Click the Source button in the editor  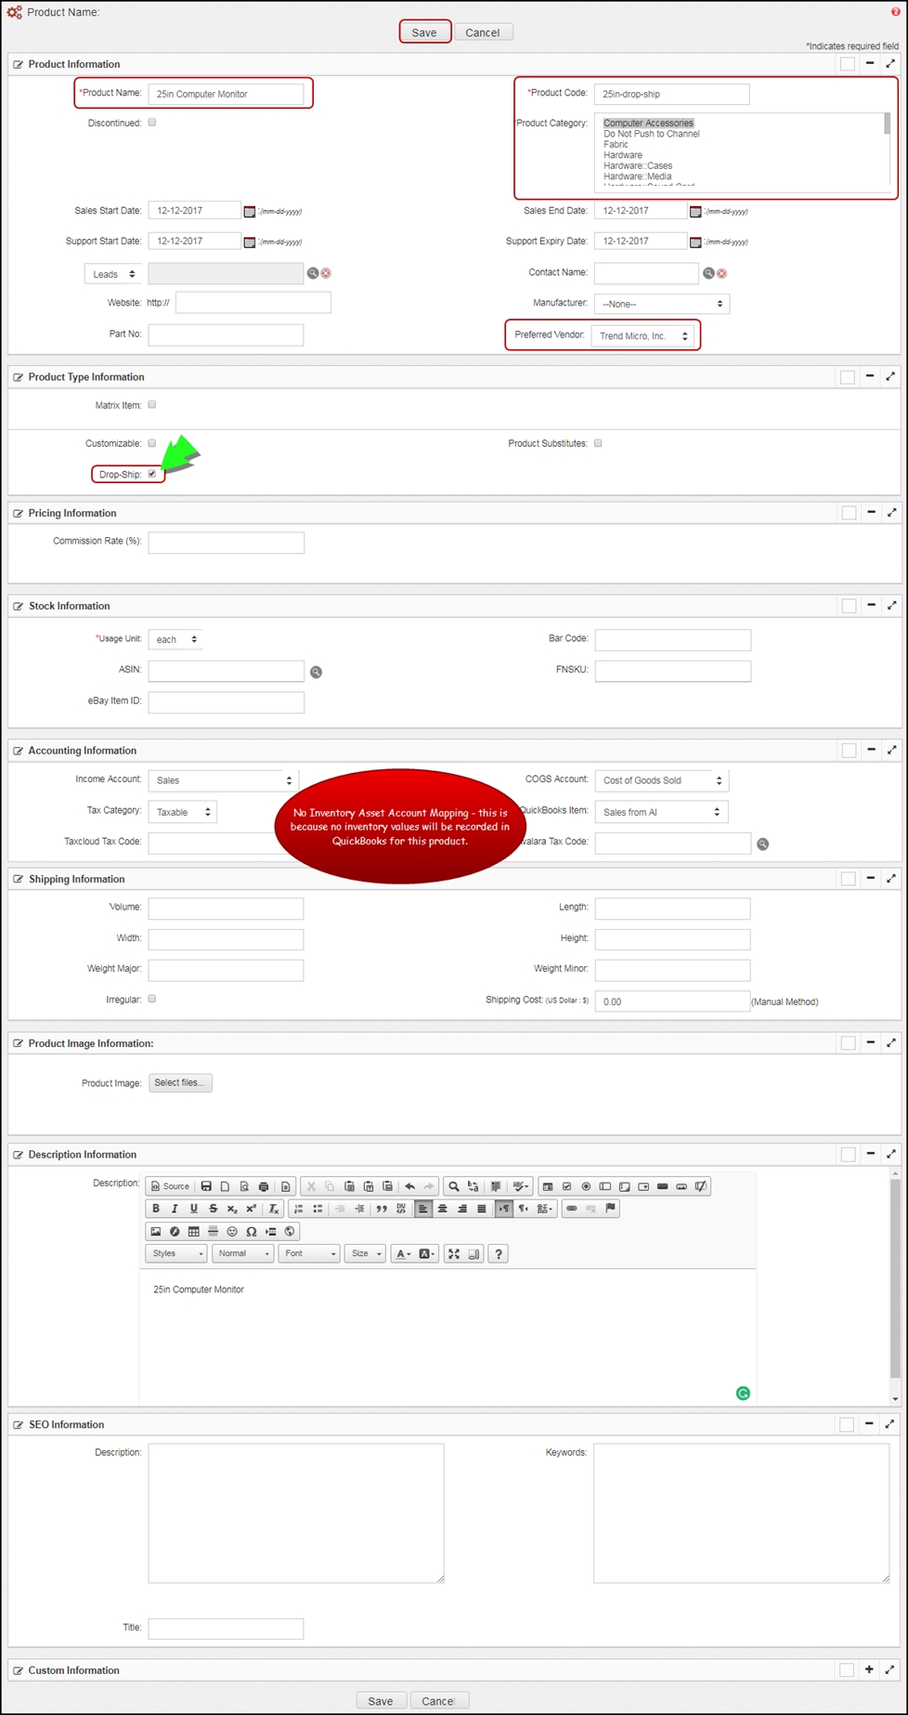pyautogui.click(x=170, y=1186)
